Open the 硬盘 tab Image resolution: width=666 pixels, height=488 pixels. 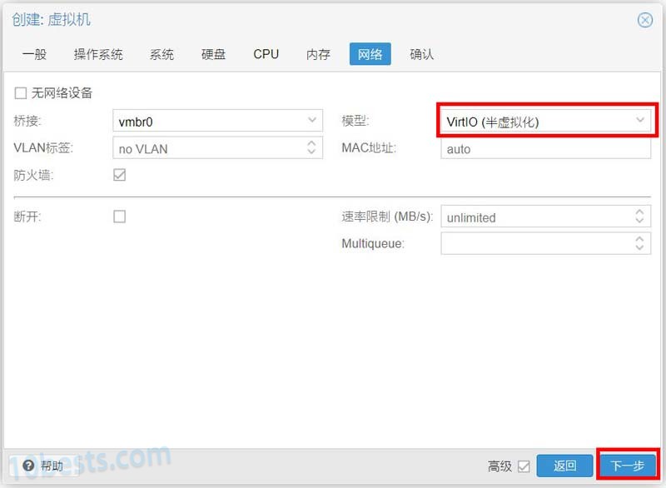click(x=214, y=54)
